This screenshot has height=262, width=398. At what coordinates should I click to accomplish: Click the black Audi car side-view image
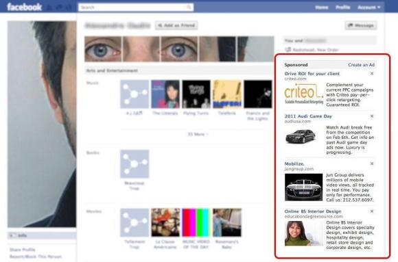[301, 137]
